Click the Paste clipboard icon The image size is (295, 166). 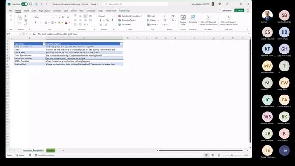[19, 18]
